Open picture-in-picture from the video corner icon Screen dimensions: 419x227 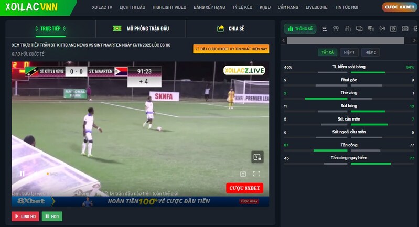coord(257,157)
